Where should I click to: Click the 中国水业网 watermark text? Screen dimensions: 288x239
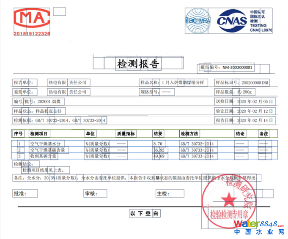(258, 232)
